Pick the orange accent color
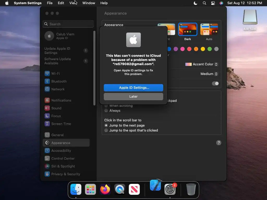Screen dimensions: 267x200 196,49
